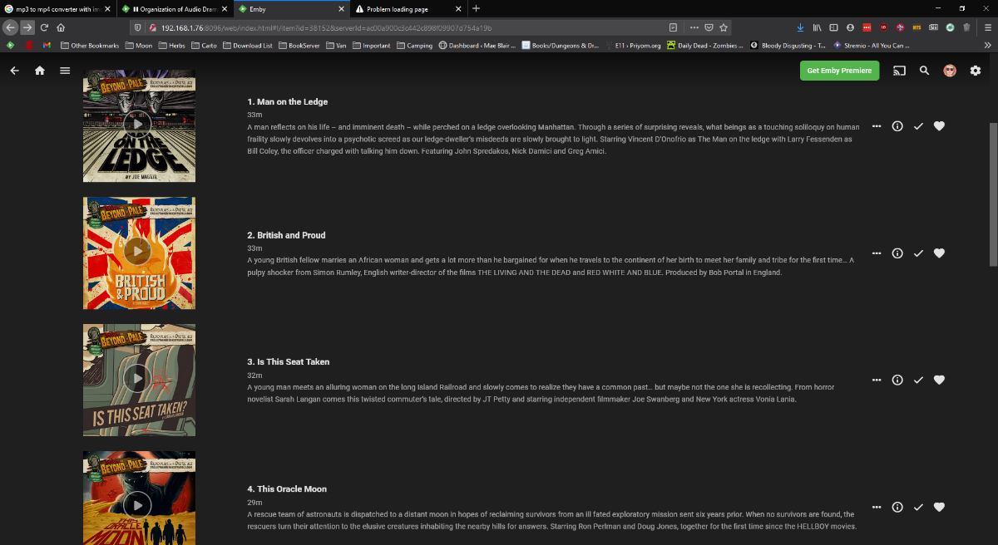This screenshot has width=998, height=545.
Task: Open more options for This Oracle Moon
Action: (877, 507)
